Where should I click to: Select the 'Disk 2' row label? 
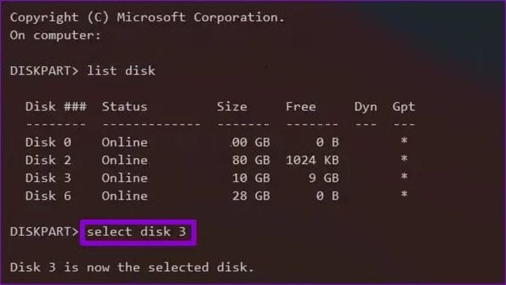click(x=49, y=160)
